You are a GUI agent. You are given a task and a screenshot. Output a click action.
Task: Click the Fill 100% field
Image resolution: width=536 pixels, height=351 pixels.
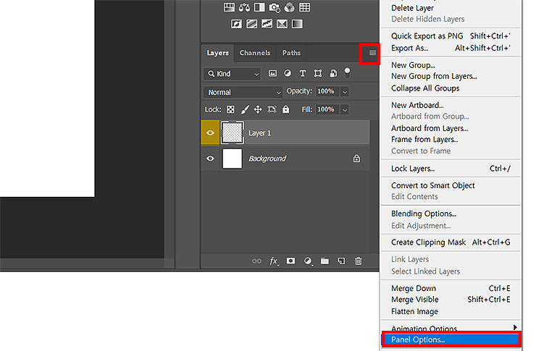click(x=327, y=109)
